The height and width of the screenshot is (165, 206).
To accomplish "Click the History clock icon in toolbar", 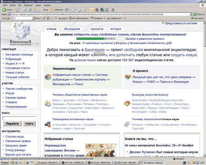I will point(67,10).
